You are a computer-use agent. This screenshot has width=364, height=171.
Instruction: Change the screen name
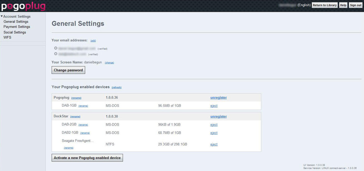point(109,63)
